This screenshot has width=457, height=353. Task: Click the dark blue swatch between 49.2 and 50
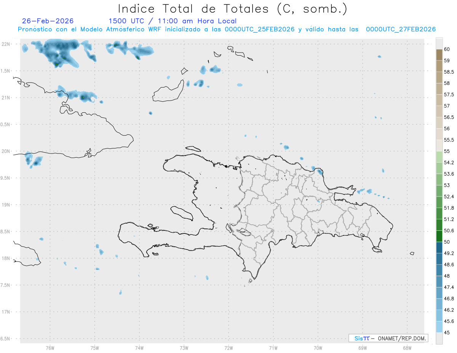tap(439, 248)
